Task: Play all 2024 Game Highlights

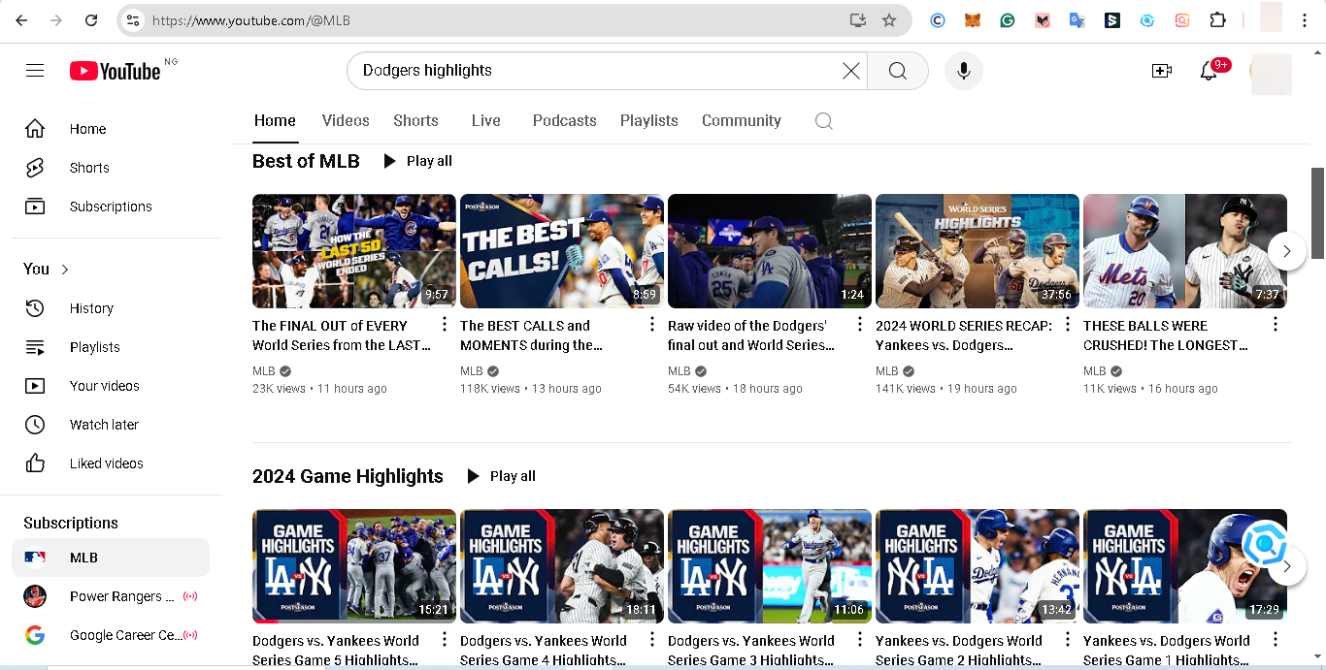Action: [501, 476]
